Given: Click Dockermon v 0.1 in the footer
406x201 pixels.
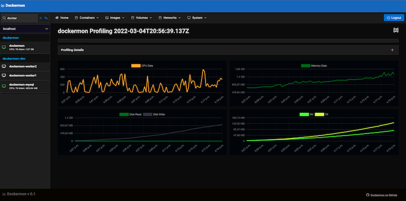Looking at the screenshot, I should tap(19, 194).
